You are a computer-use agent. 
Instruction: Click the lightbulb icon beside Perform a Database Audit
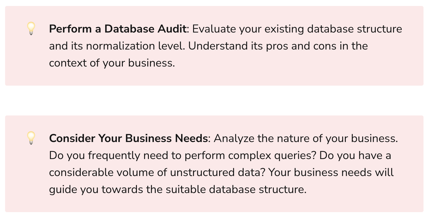pos(31,29)
